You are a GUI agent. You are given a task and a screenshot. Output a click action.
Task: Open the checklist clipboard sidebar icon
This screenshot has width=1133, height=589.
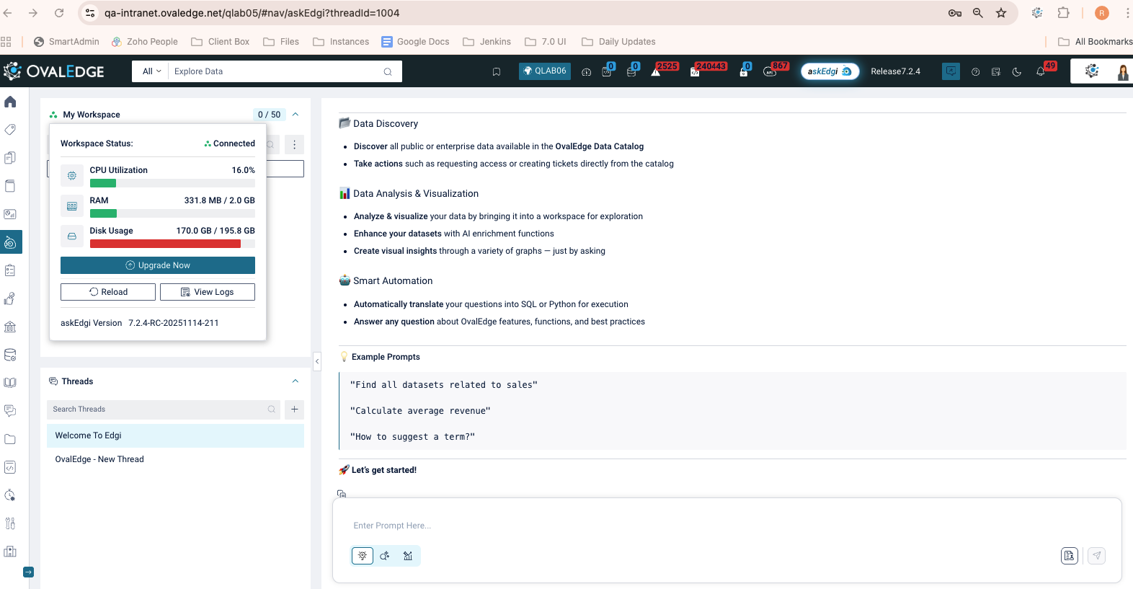tap(10, 270)
